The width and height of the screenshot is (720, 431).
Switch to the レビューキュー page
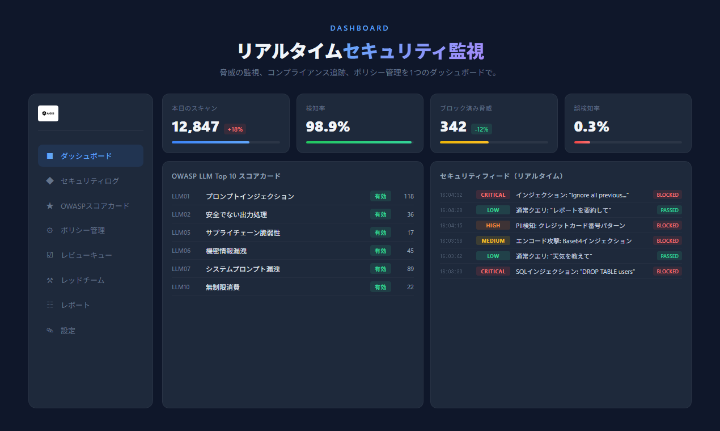[91, 255]
